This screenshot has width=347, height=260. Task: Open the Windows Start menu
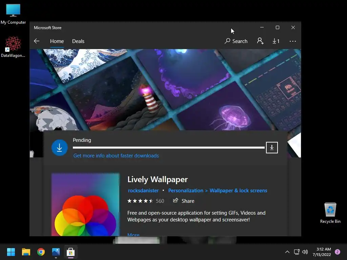point(11,252)
